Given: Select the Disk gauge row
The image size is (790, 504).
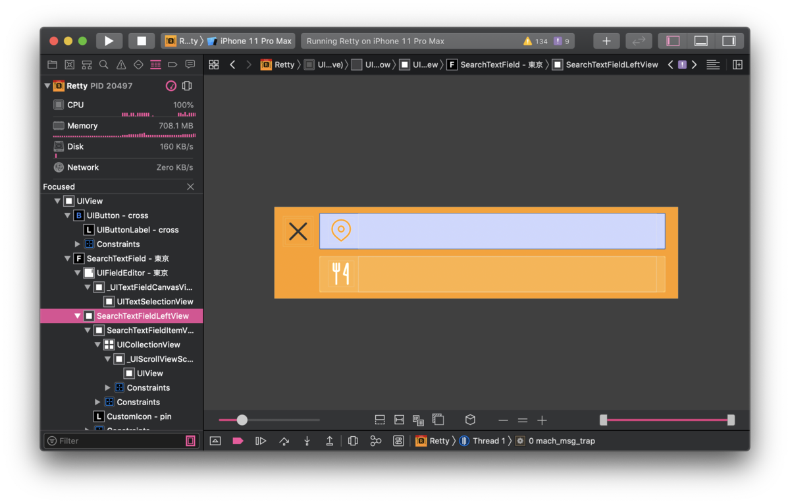Looking at the screenshot, I should pos(122,149).
